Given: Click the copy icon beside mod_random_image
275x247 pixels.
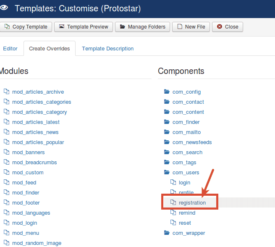Looking at the screenshot, I should pyautogui.click(x=7, y=243).
